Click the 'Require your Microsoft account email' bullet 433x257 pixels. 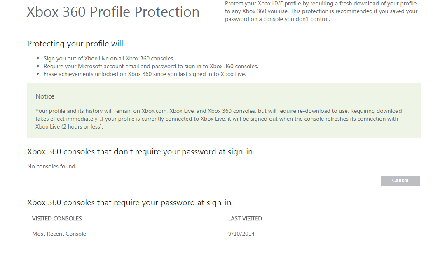(x=151, y=66)
